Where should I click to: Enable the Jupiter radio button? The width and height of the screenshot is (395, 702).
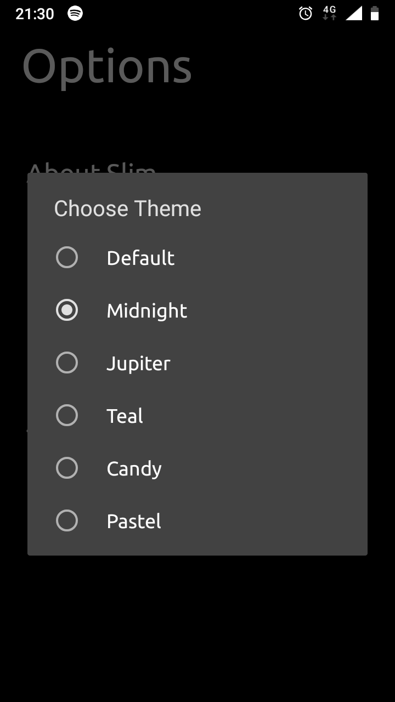pyautogui.click(x=67, y=363)
